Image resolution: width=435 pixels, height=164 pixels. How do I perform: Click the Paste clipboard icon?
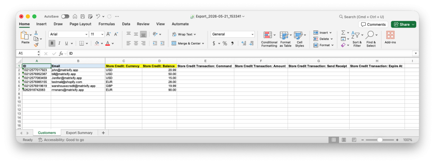click(24, 36)
